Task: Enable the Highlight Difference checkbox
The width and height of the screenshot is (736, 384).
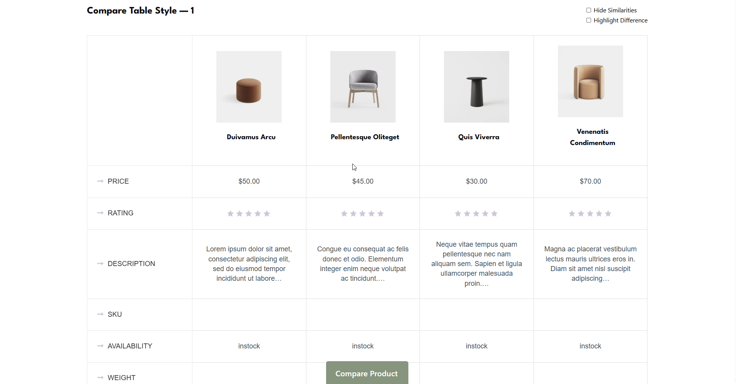Action: coord(588,20)
